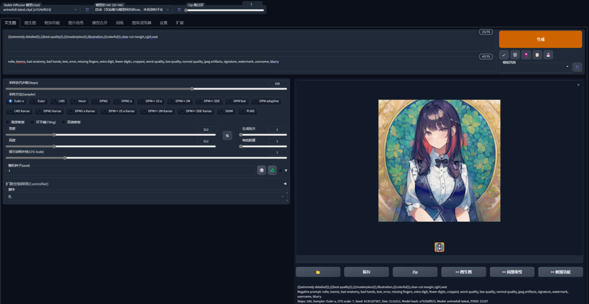Open the 附加功能 tab
The height and width of the screenshot is (304, 589).
tap(52, 22)
